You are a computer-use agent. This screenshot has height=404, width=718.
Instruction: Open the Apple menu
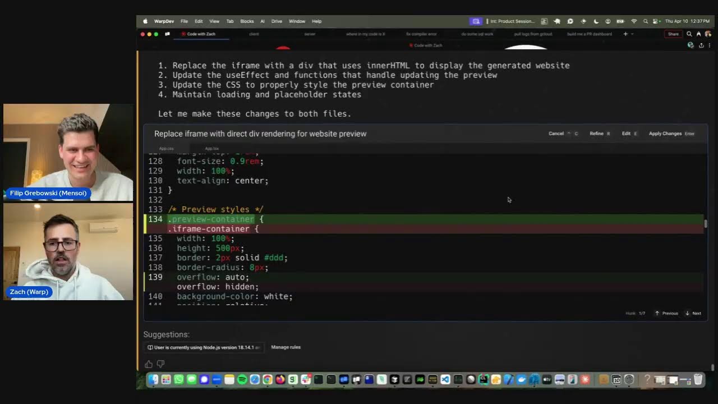point(145,21)
